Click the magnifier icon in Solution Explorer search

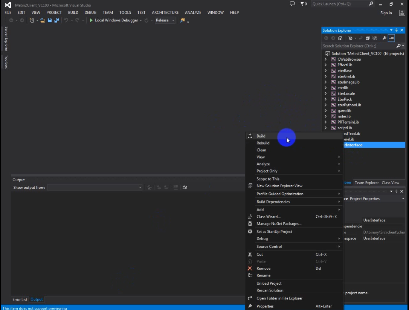398,46
